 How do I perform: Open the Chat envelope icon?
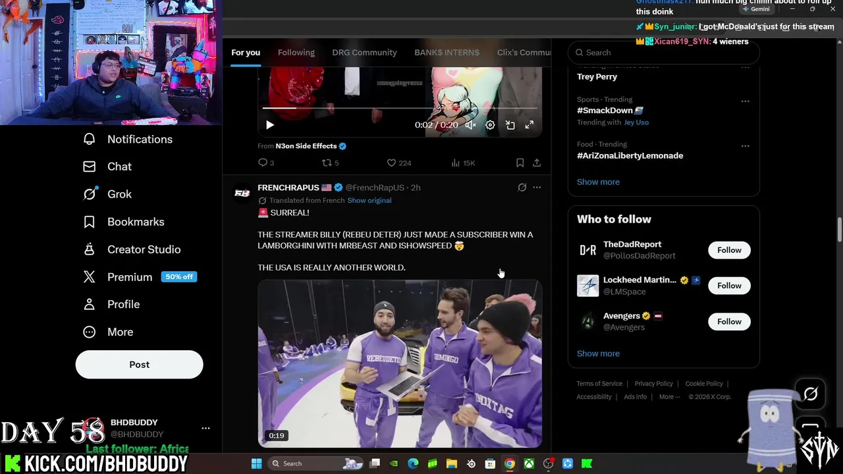(90, 167)
